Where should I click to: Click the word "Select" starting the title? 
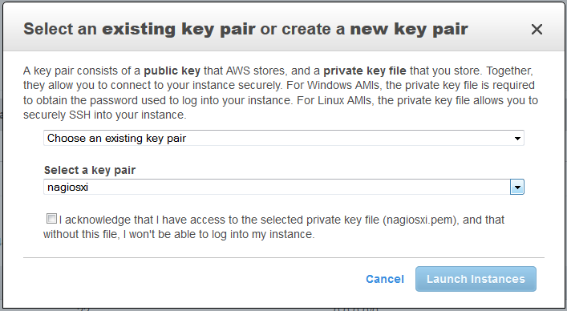pyautogui.click(x=48, y=29)
